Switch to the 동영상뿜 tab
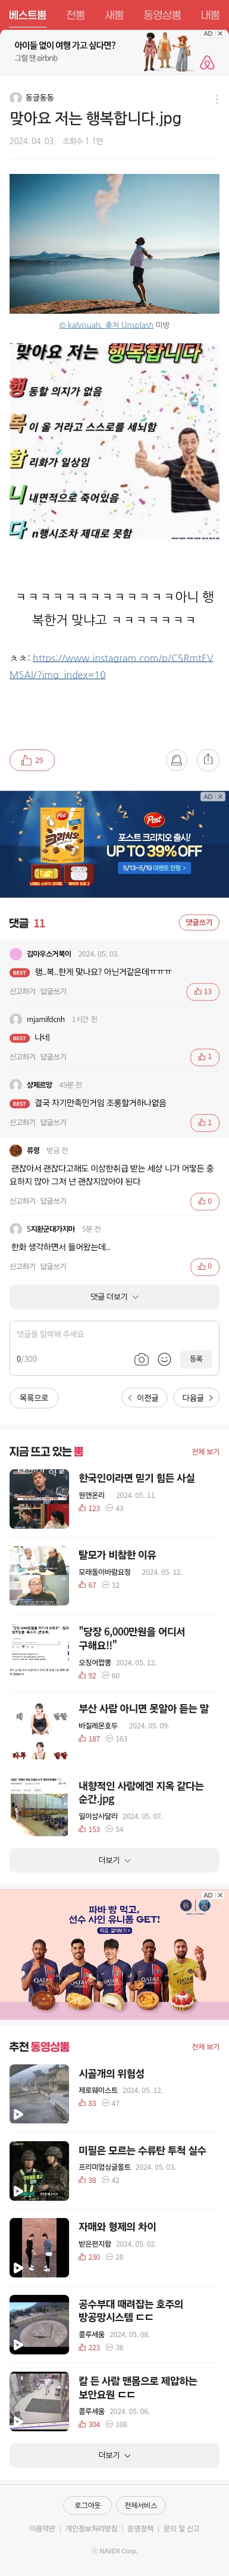Screen dimensions: 229x2576 (x=162, y=15)
